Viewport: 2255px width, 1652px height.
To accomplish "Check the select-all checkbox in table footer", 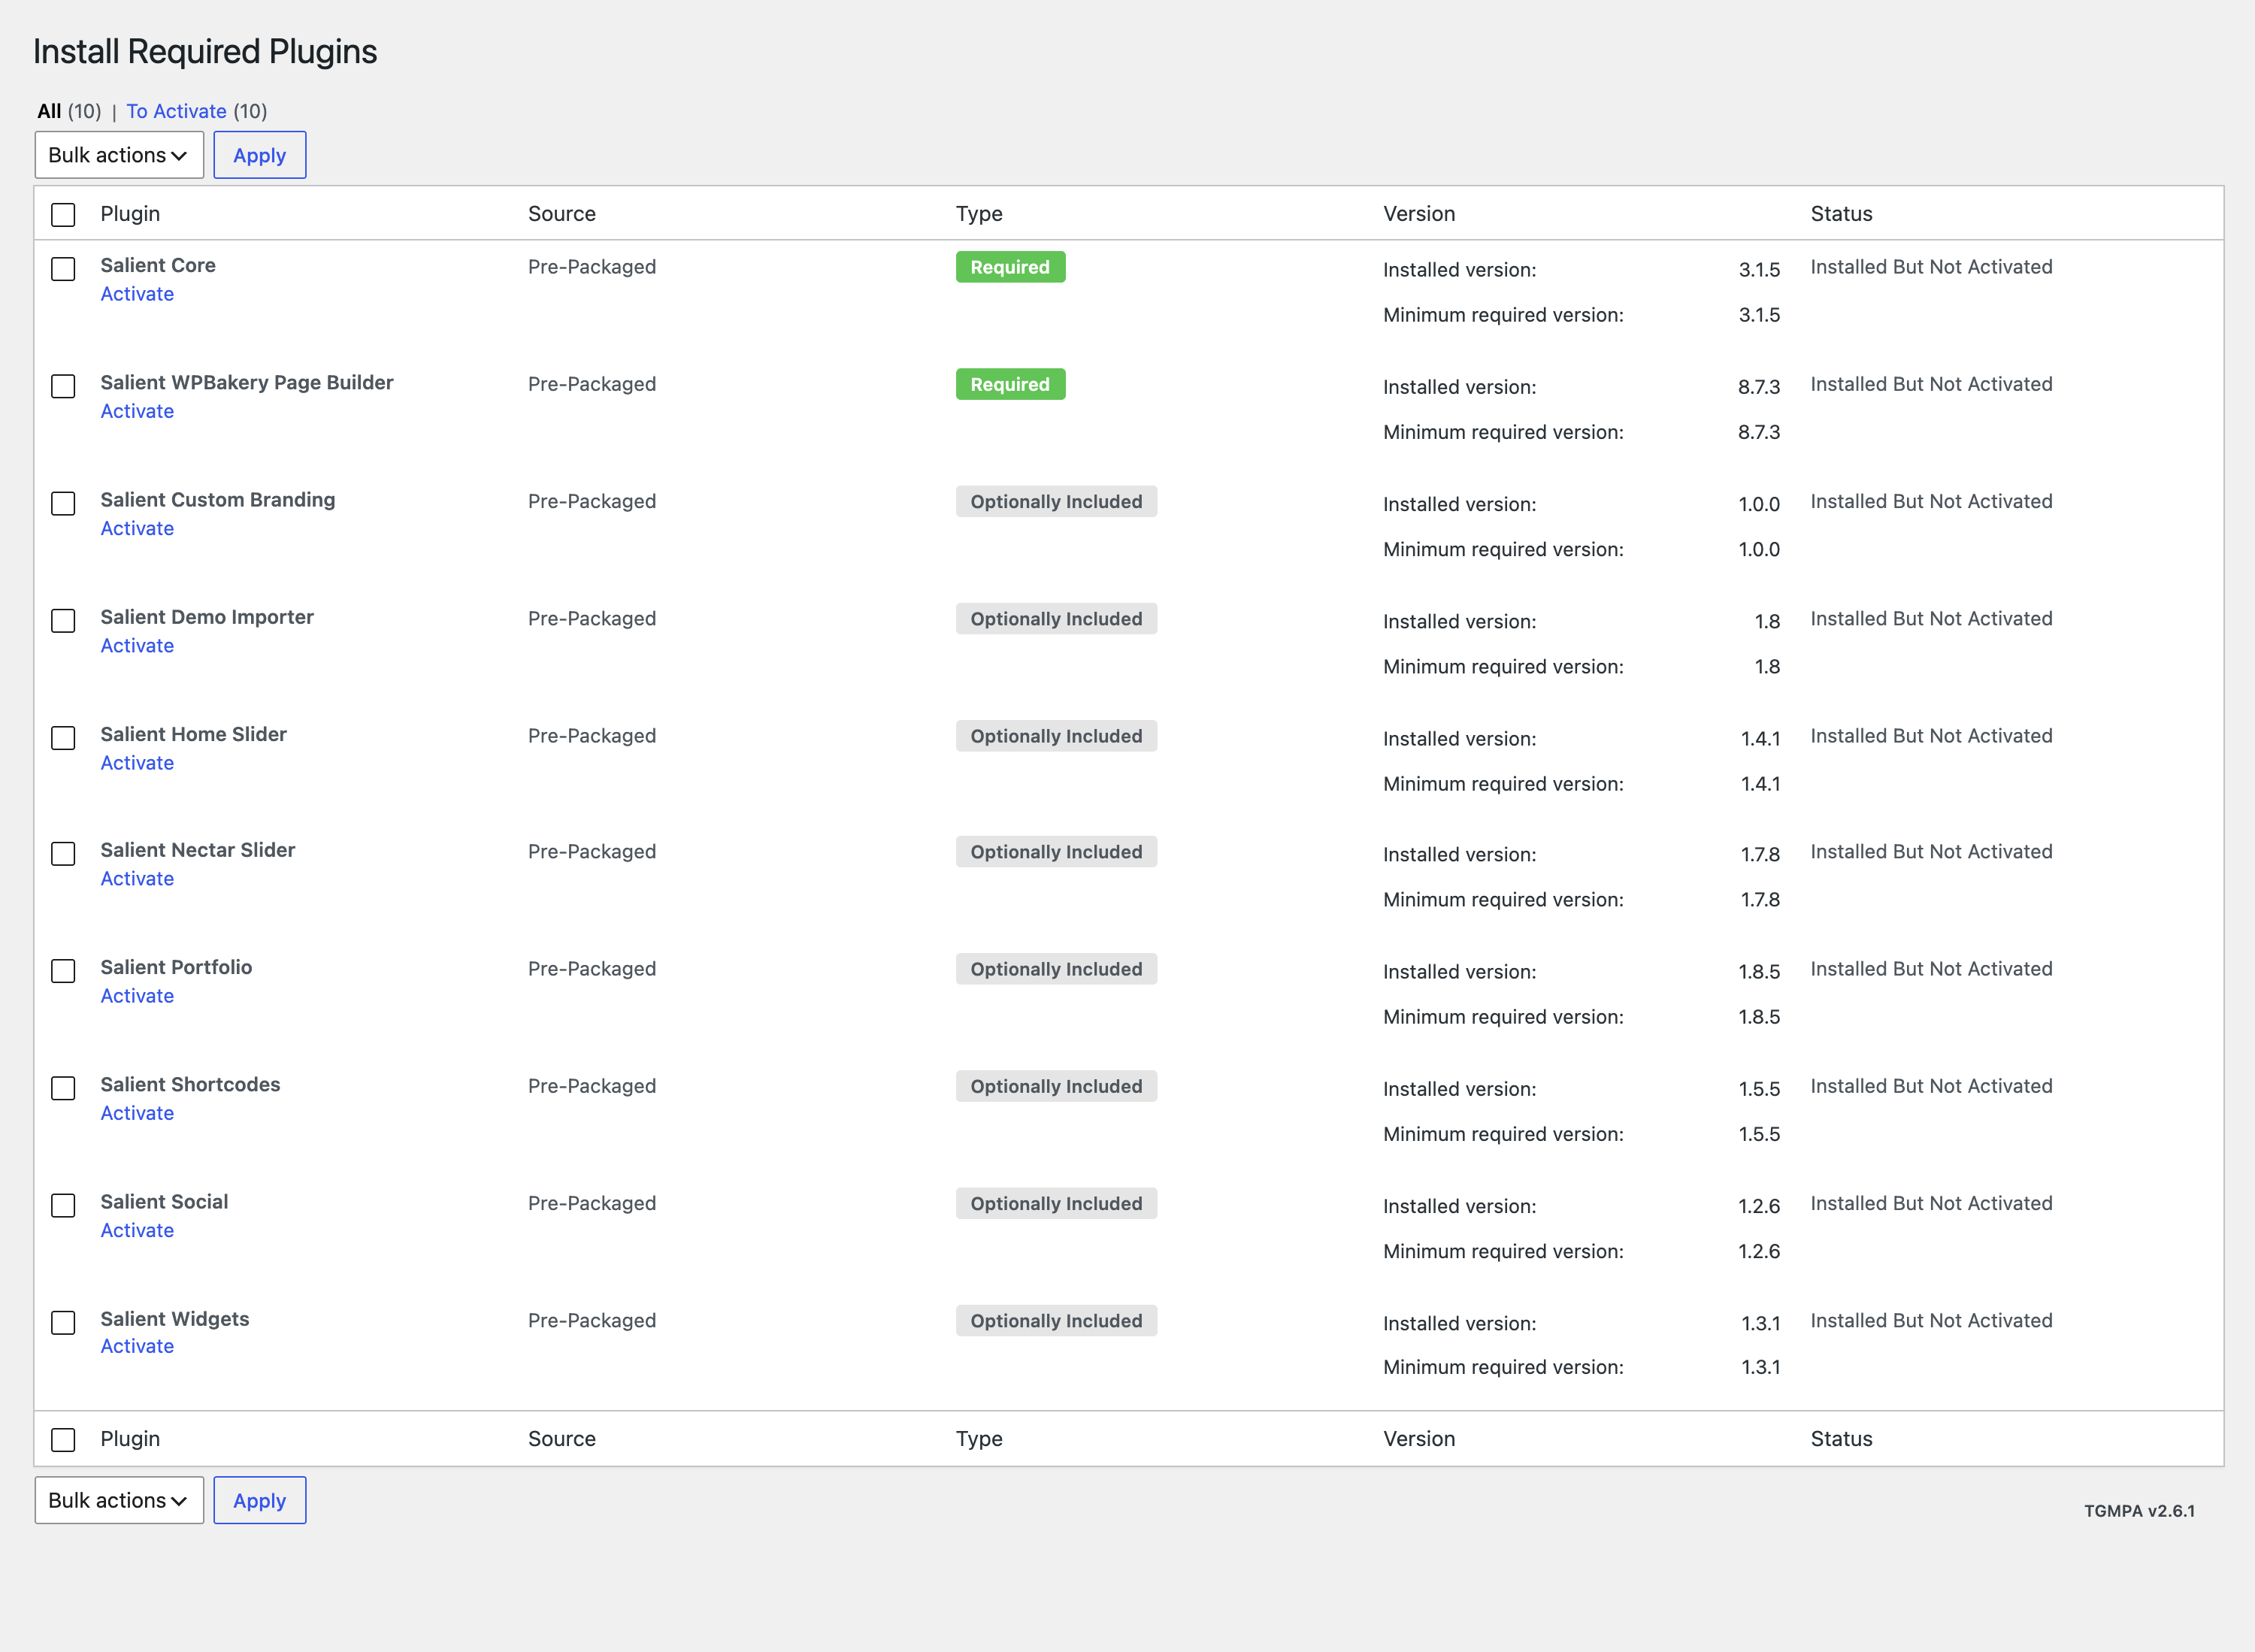I will (x=63, y=1440).
